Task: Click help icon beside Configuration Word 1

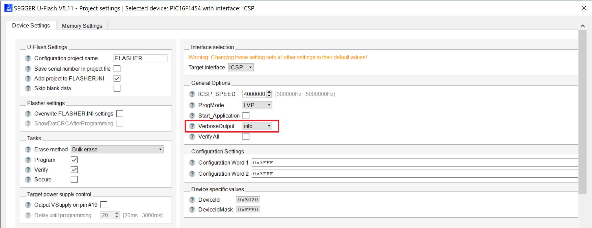Action: pos(192,163)
